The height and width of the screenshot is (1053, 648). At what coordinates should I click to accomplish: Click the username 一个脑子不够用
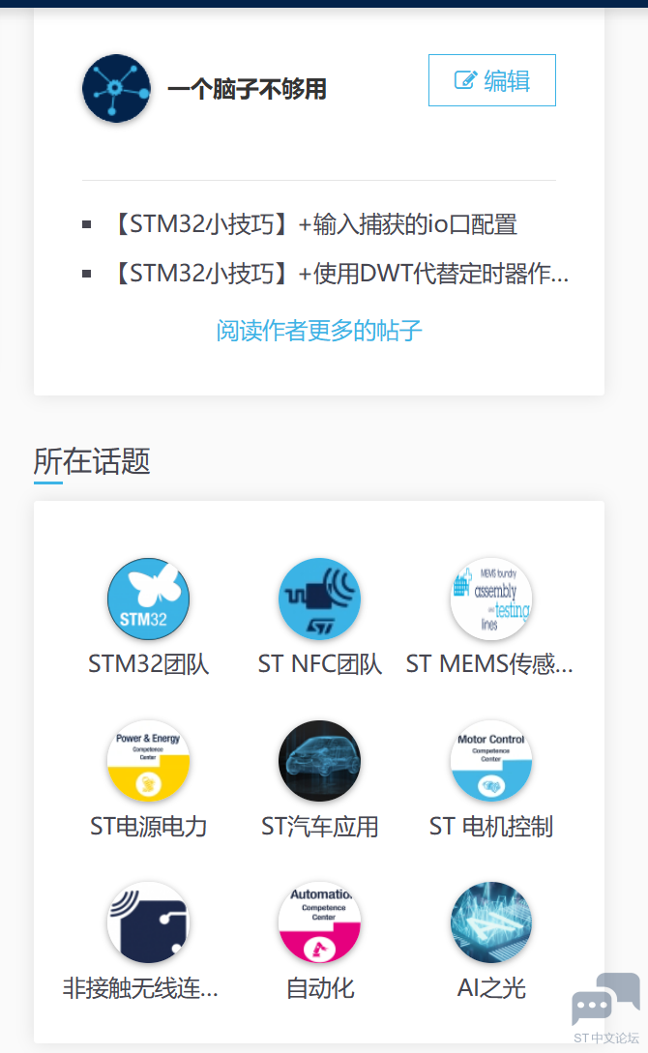coord(247,89)
